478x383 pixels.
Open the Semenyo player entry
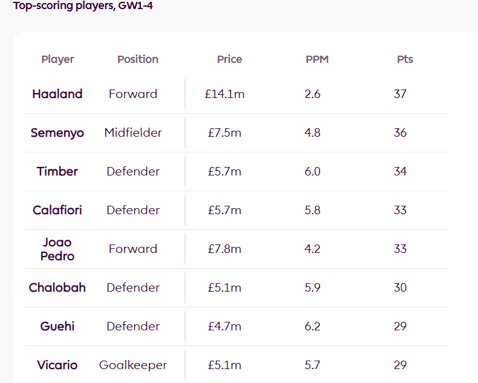click(x=57, y=133)
